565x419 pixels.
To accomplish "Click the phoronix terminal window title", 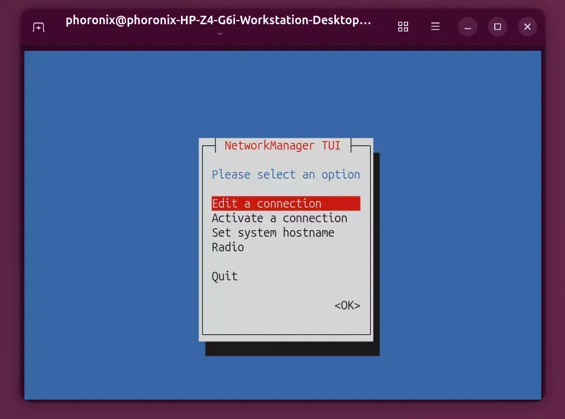I will [219, 20].
